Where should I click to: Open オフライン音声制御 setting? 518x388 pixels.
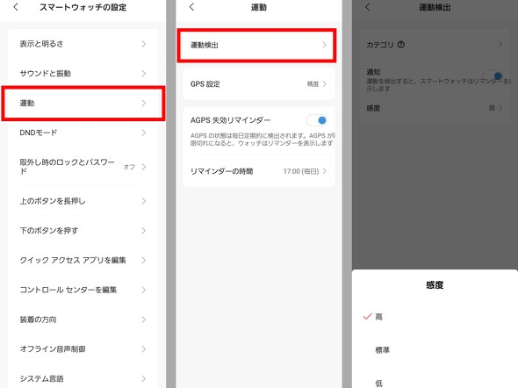pyautogui.click(x=83, y=349)
